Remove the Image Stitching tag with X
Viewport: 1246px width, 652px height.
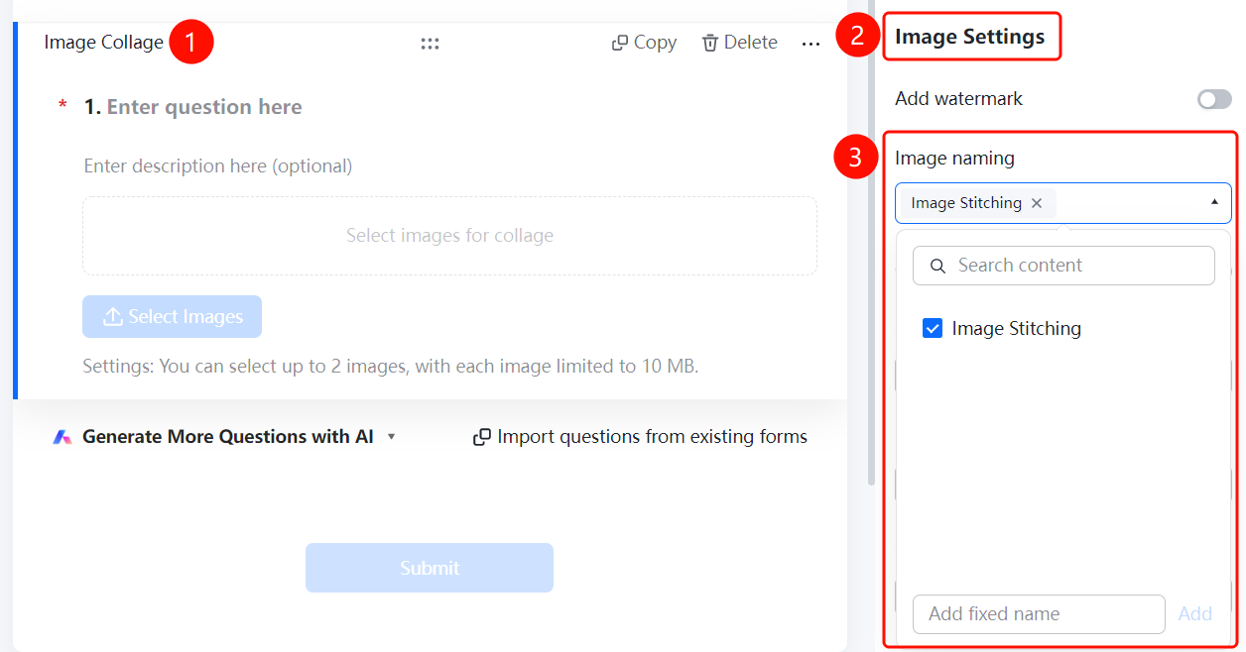point(1037,203)
